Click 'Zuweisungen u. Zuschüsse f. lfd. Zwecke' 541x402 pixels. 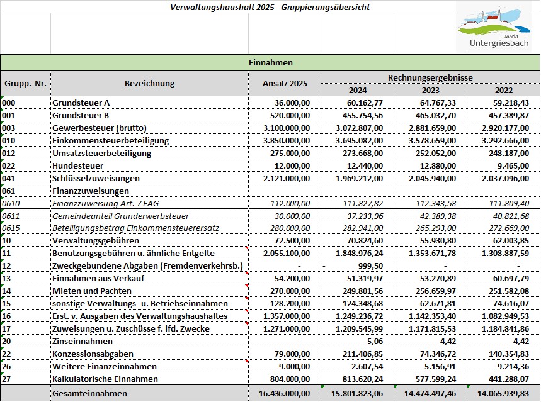131,329
